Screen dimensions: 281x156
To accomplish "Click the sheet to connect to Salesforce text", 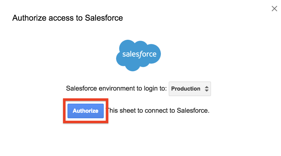I will click(x=158, y=110).
